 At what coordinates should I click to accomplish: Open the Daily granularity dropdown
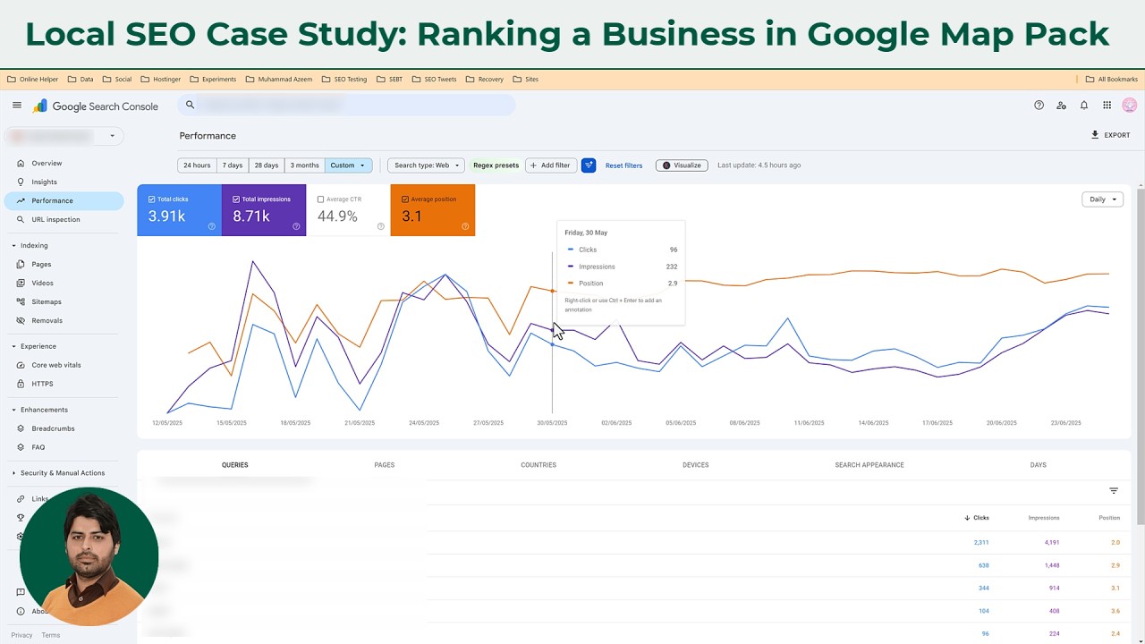coord(1102,199)
